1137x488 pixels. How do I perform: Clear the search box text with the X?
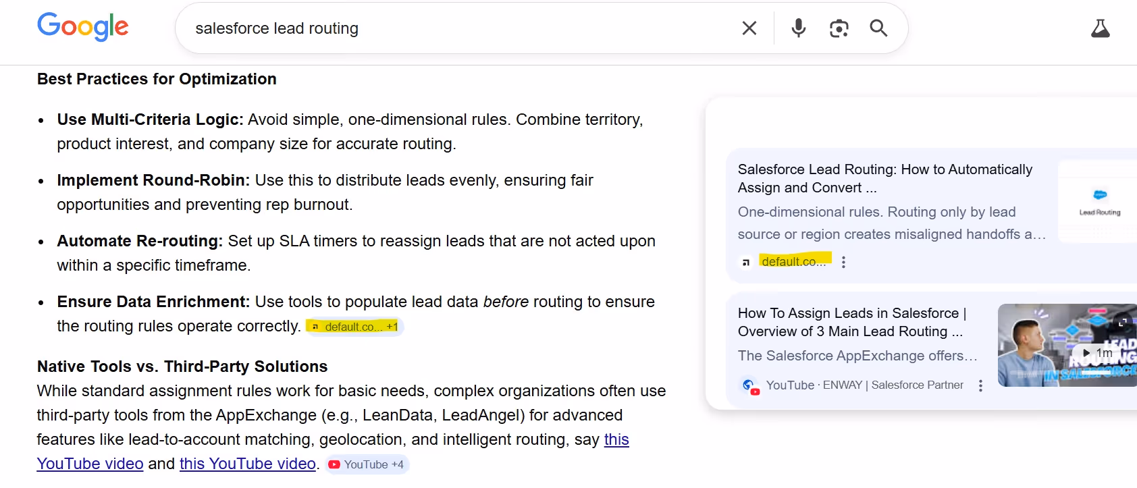tap(749, 28)
